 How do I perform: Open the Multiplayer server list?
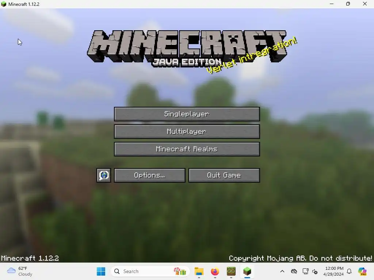pyautogui.click(x=187, y=131)
